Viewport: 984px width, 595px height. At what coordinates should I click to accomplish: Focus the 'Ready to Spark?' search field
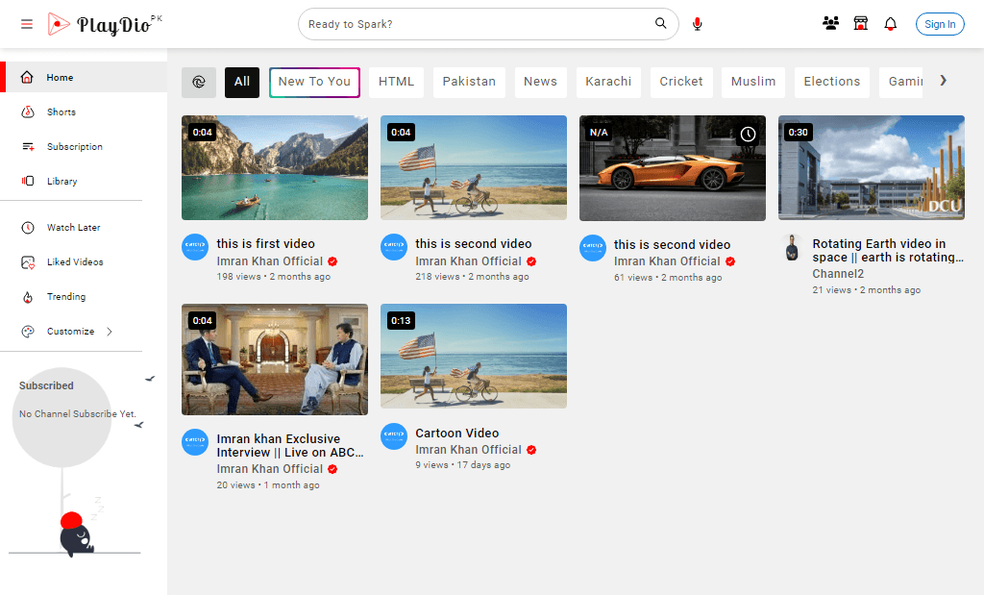point(477,24)
